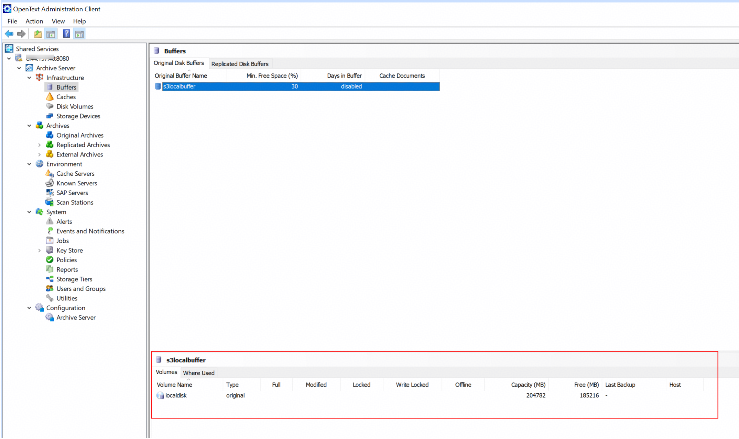The height and width of the screenshot is (439, 739).
Task: Click the Forward arrow toolbar icon
Action: tap(21, 34)
